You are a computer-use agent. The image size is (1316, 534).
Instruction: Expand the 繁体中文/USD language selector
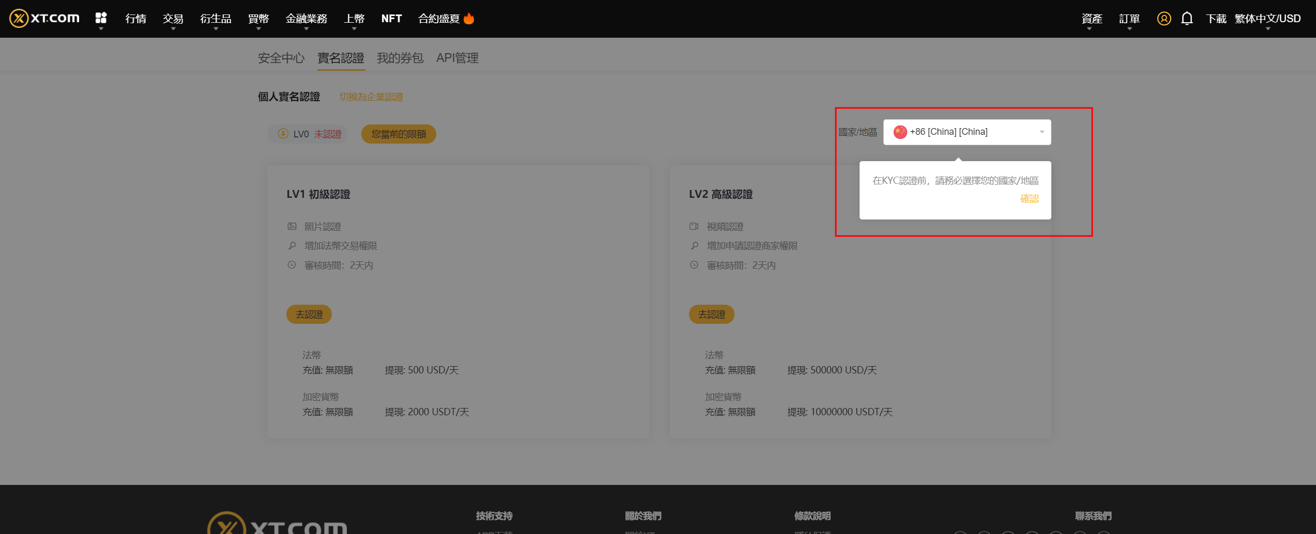point(1267,19)
